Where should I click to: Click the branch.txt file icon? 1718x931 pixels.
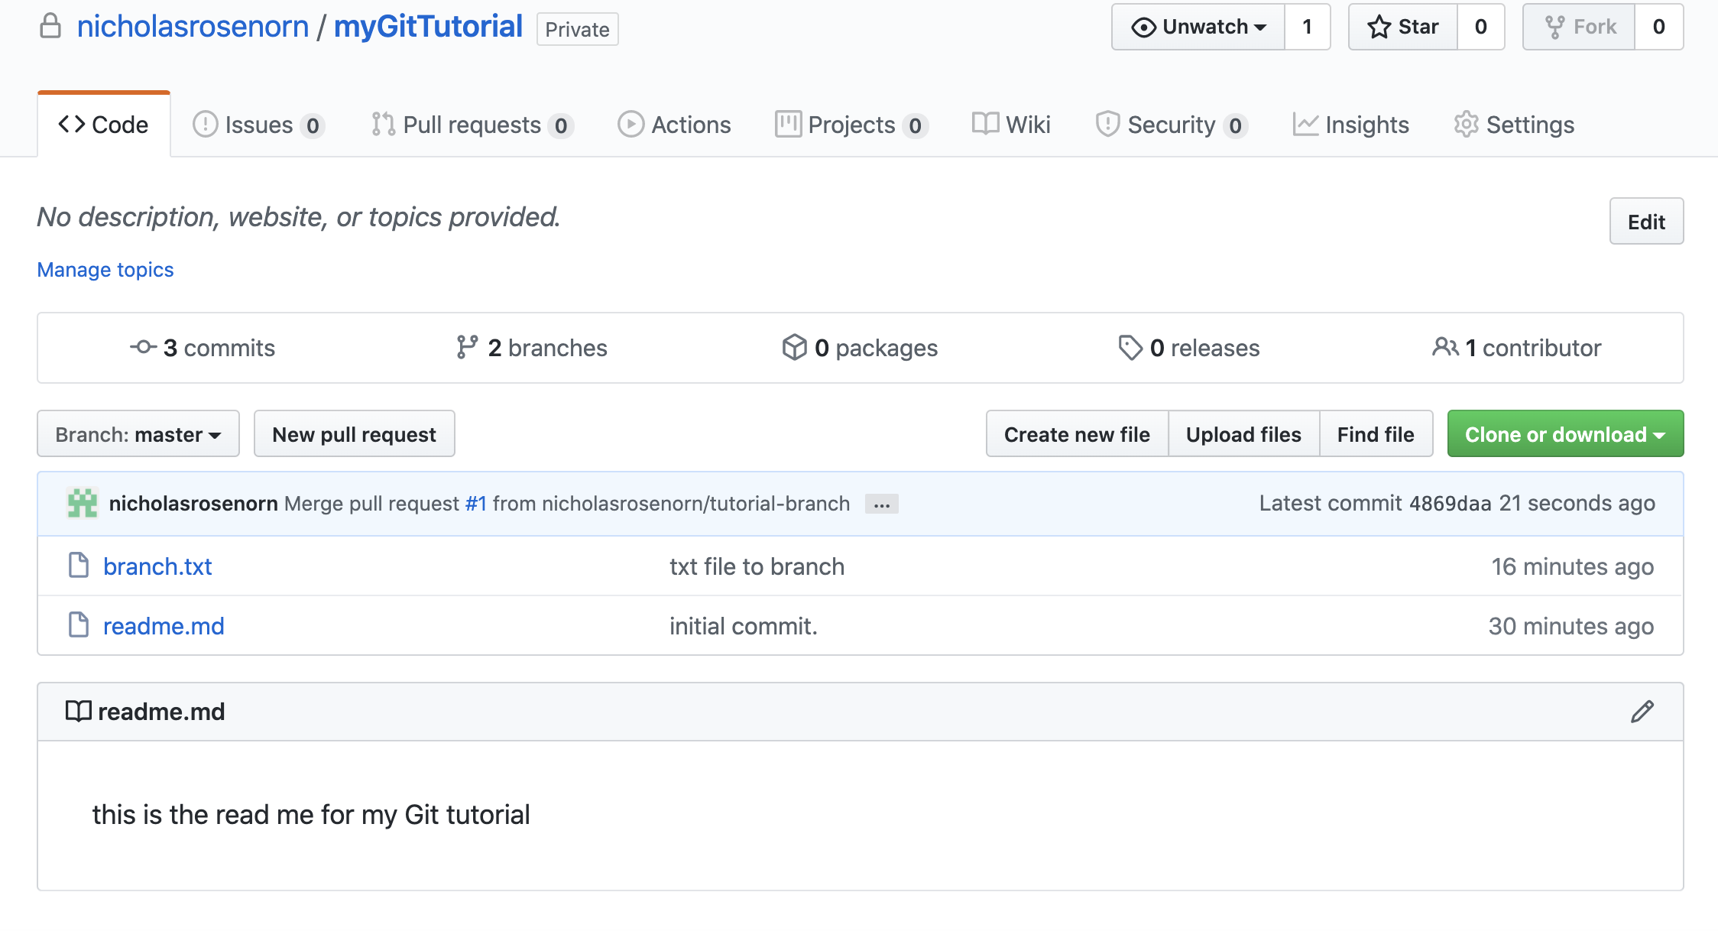click(79, 566)
